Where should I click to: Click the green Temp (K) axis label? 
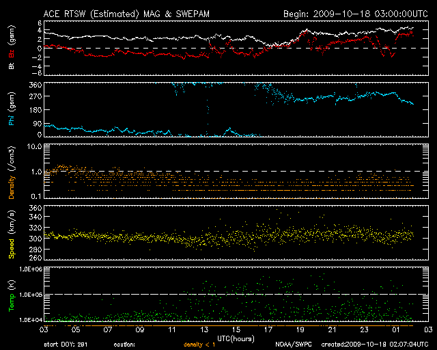[11, 294]
